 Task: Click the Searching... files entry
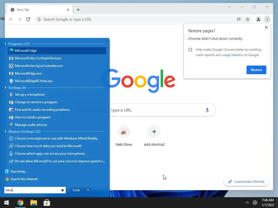pyautogui.click(x=16, y=171)
